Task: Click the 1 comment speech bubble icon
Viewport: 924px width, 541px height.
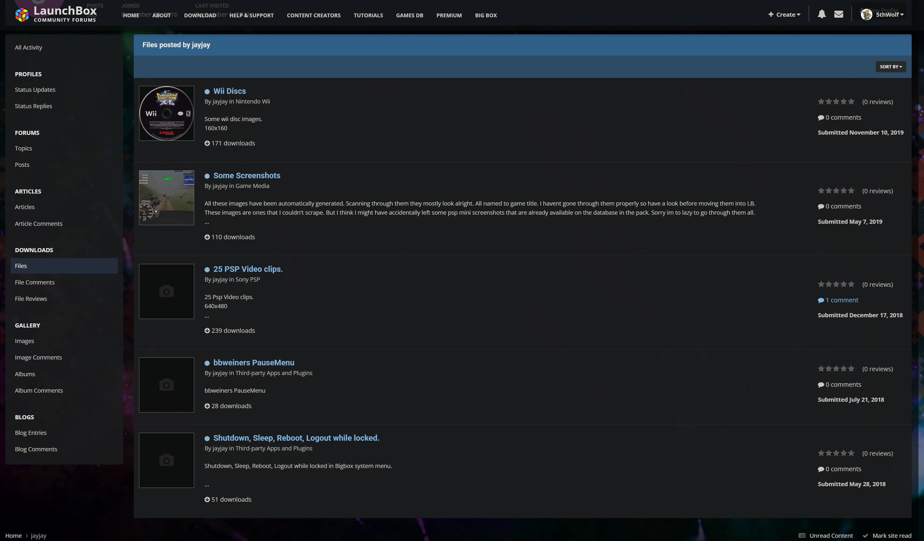Action: click(x=821, y=300)
